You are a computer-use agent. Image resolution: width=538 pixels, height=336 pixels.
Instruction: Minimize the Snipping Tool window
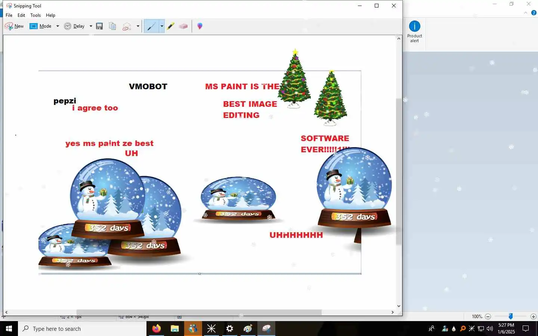point(360,6)
